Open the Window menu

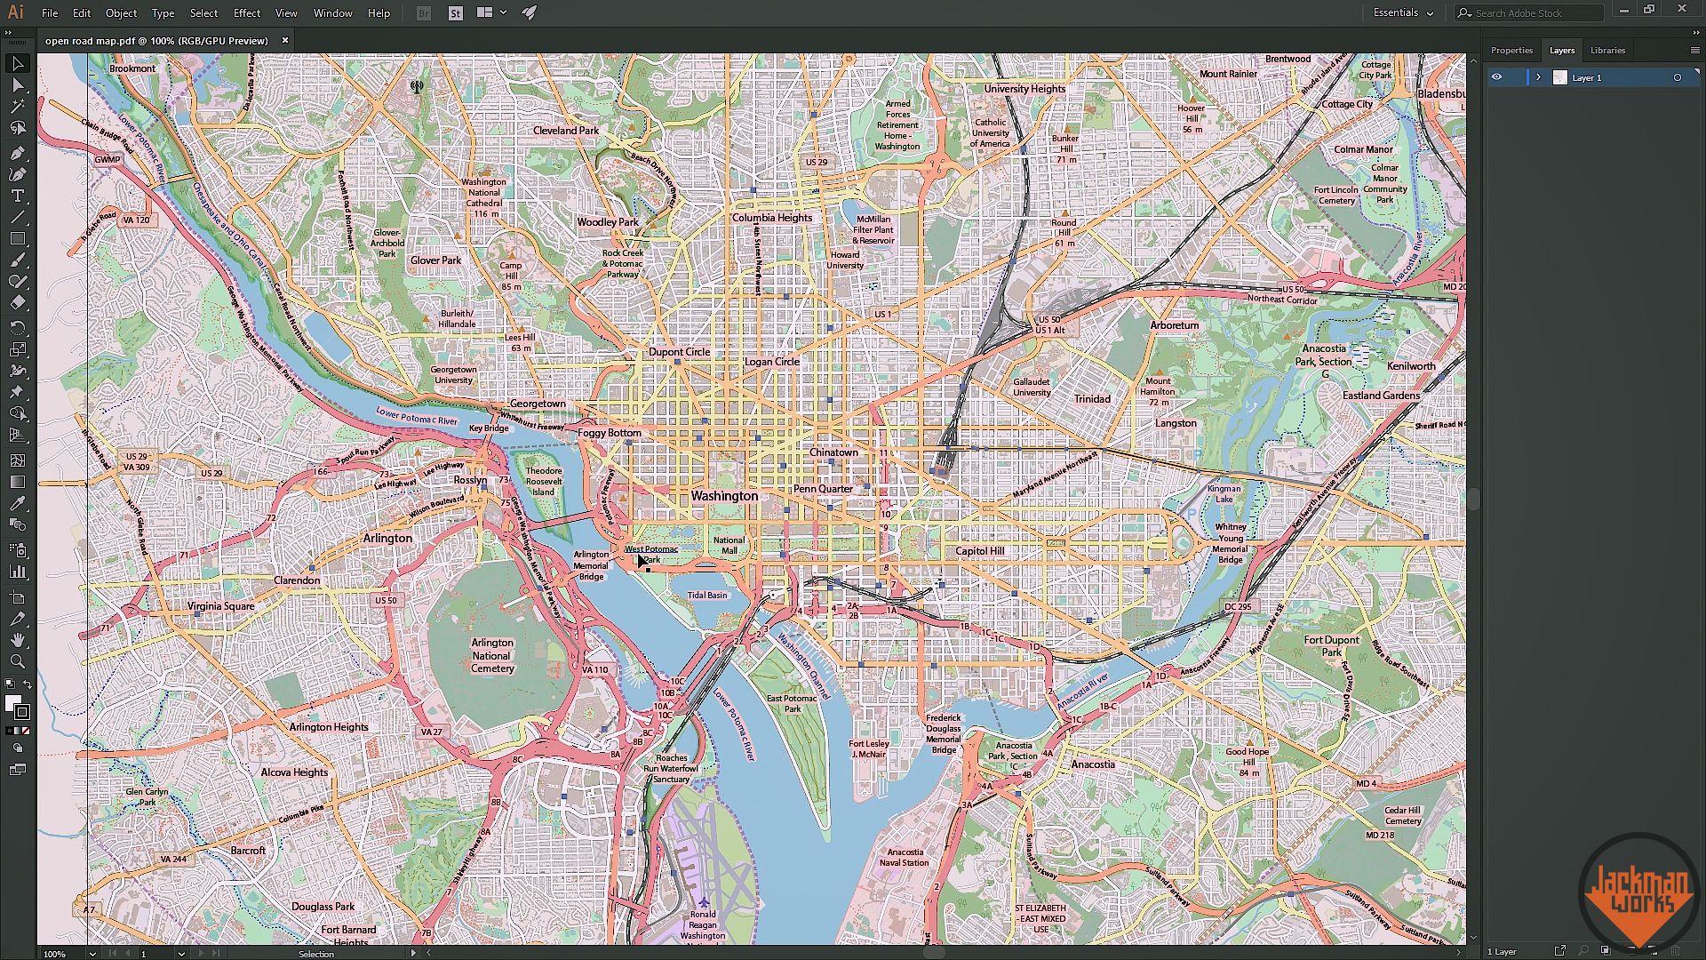pyautogui.click(x=332, y=12)
